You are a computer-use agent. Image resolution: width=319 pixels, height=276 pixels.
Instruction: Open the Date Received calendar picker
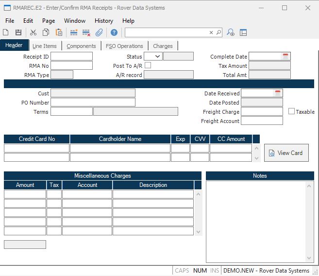278,93
